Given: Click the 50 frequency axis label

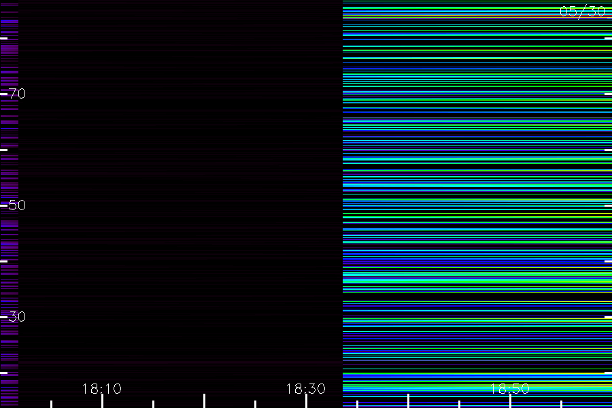Looking at the screenshot, I should pyautogui.click(x=17, y=205).
